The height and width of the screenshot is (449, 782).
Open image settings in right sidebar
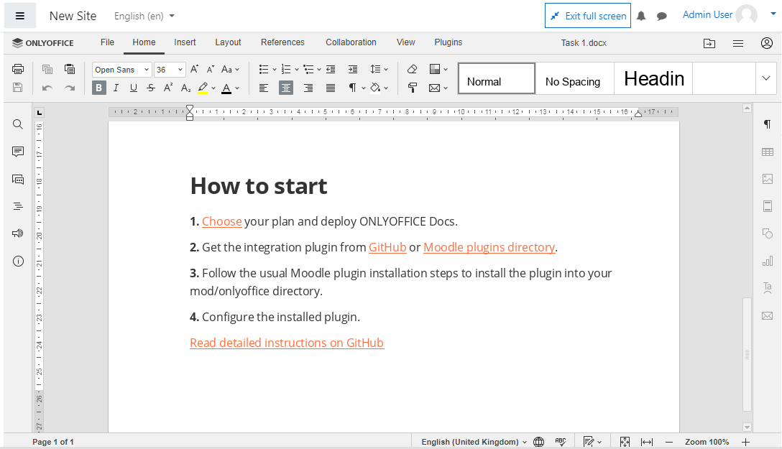coord(768,179)
